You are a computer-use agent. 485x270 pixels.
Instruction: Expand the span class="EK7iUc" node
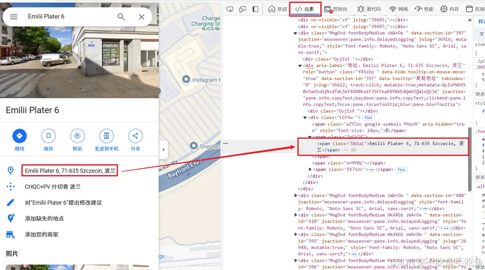click(310, 169)
